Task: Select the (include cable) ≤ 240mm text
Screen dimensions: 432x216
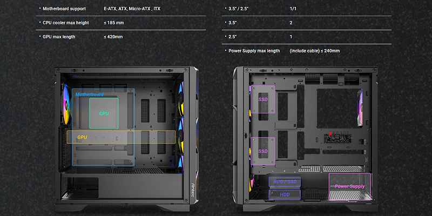Action: pyautogui.click(x=314, y=51)
